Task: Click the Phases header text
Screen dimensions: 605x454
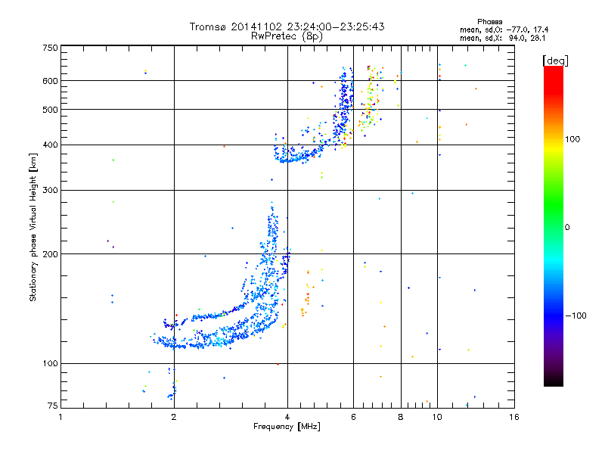Action: (x=489, y=22)
